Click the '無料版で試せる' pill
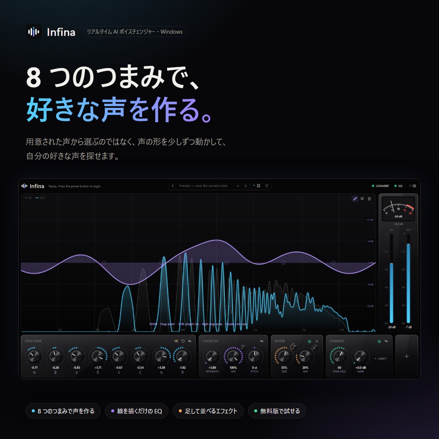 tap(277, 411)
